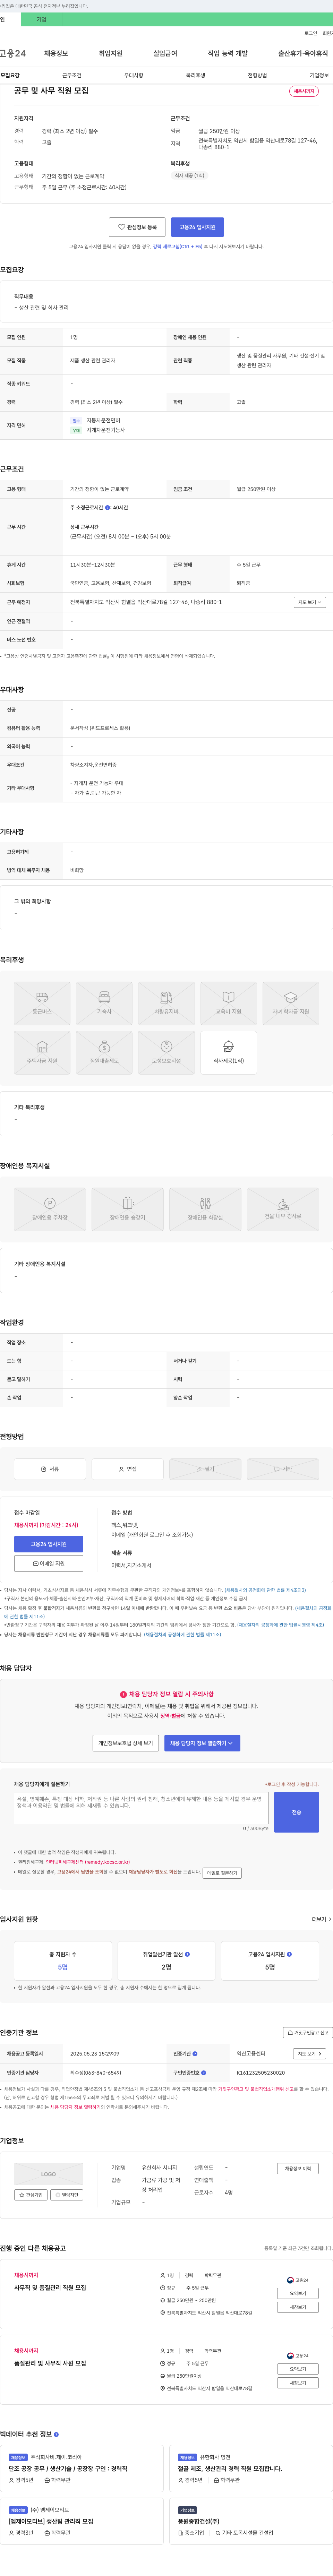333x2576 pixels.
Task: Click info icon beside 구인인증번호
Action: click(x=203, y=2073)
